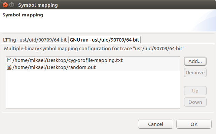Click the blank tab bar area right of the tabs
This screenshot has height=134, width=216.
click(178, 39)
